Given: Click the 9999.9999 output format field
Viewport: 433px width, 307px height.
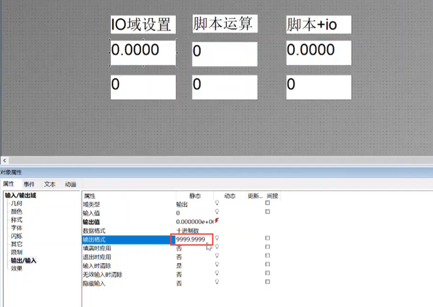Looking at the screenshot, I should click(192, 239).
